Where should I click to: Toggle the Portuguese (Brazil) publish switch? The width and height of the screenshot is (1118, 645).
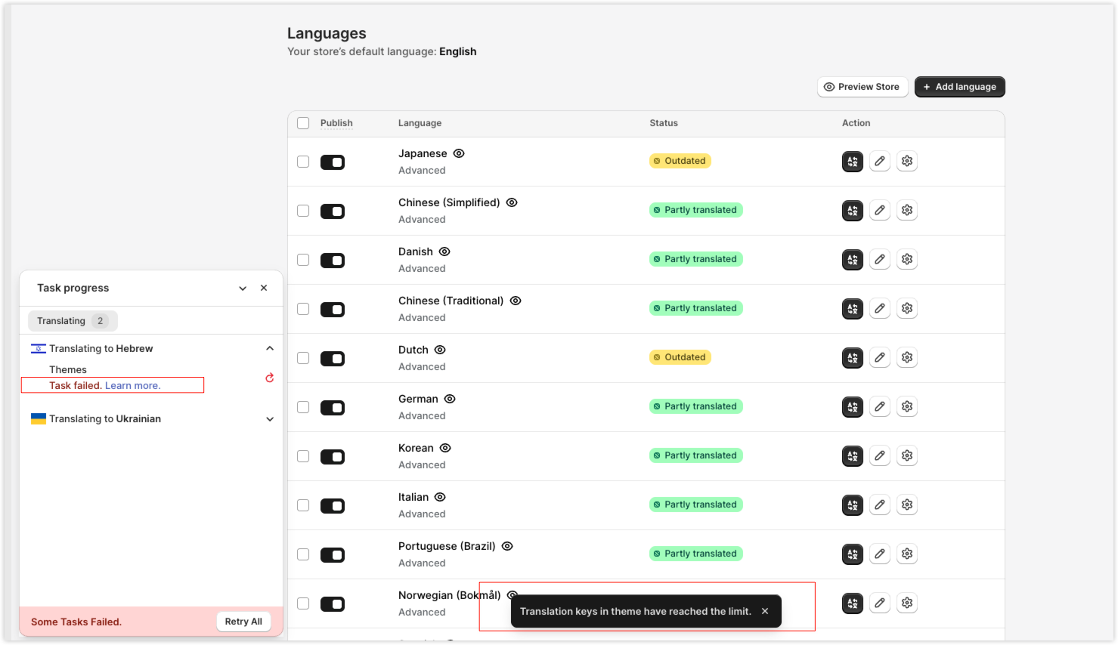[x=333, y=555]
